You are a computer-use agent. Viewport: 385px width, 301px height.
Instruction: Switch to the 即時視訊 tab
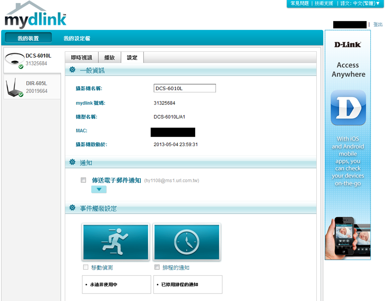82,58
